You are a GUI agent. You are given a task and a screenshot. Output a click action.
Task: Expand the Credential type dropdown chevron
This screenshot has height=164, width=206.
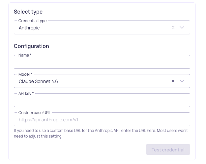tap(182, 28)
